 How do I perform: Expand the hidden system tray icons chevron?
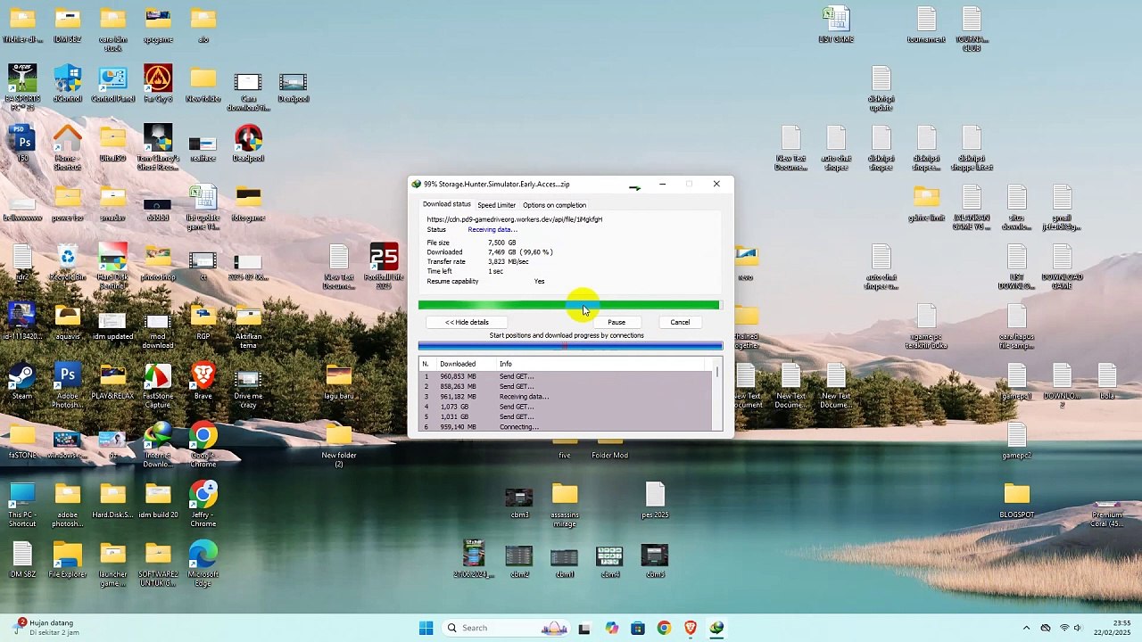tap(1026, 628)
